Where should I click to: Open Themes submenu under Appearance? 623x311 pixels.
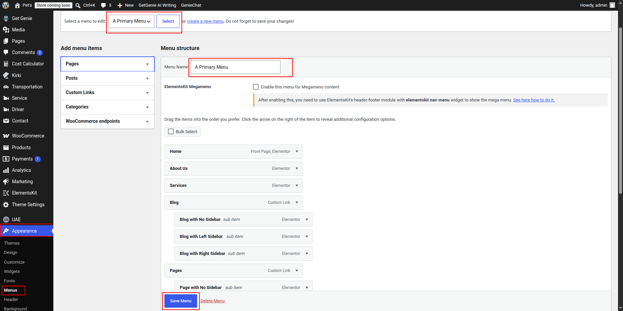(12, 243)
